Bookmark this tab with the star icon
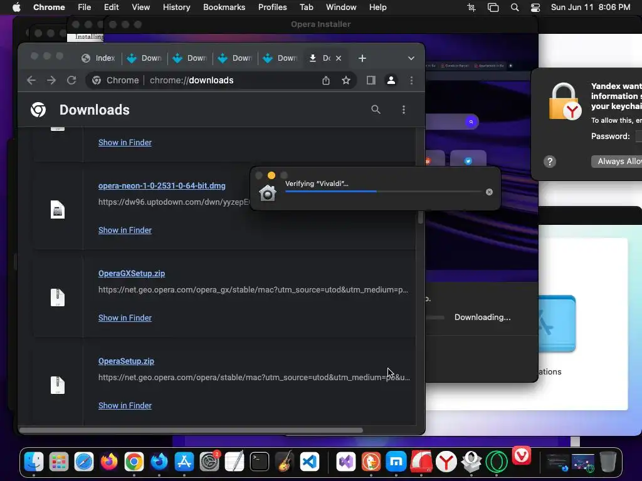The height and width of the screenshot is (481, 642). pos(346,80)
